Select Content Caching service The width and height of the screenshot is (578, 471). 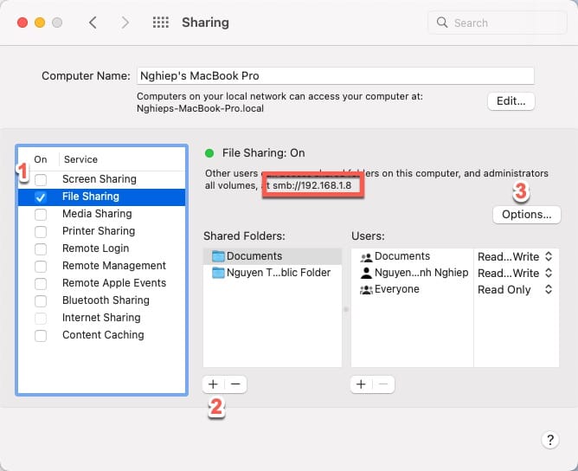pos(103,335)
